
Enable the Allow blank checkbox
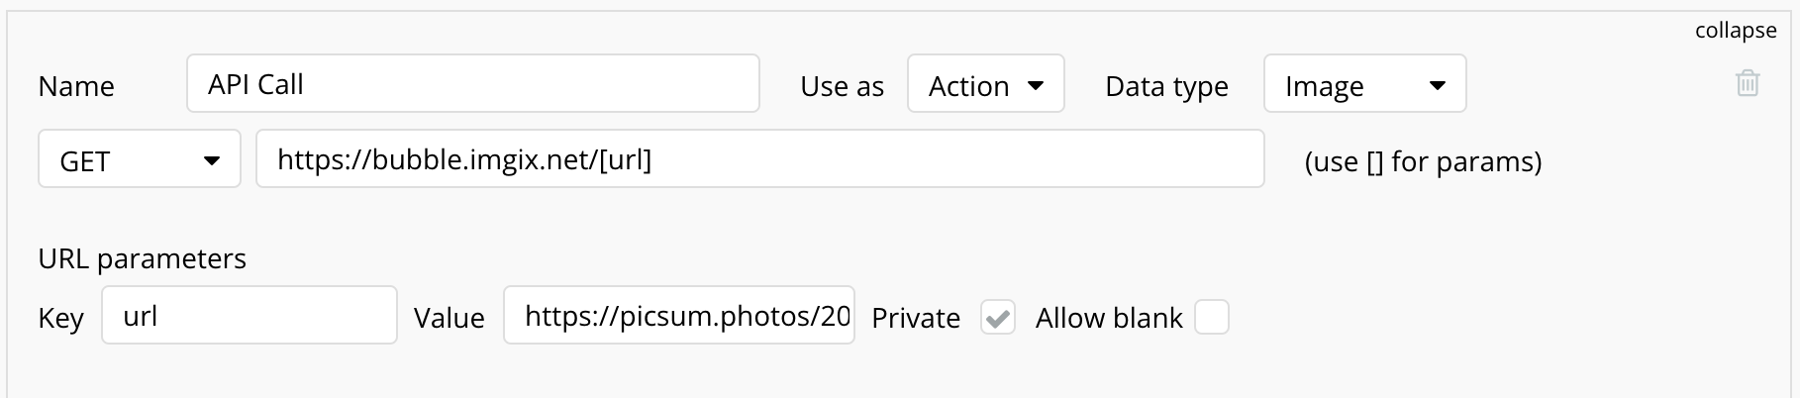[x=1212, y=318]
